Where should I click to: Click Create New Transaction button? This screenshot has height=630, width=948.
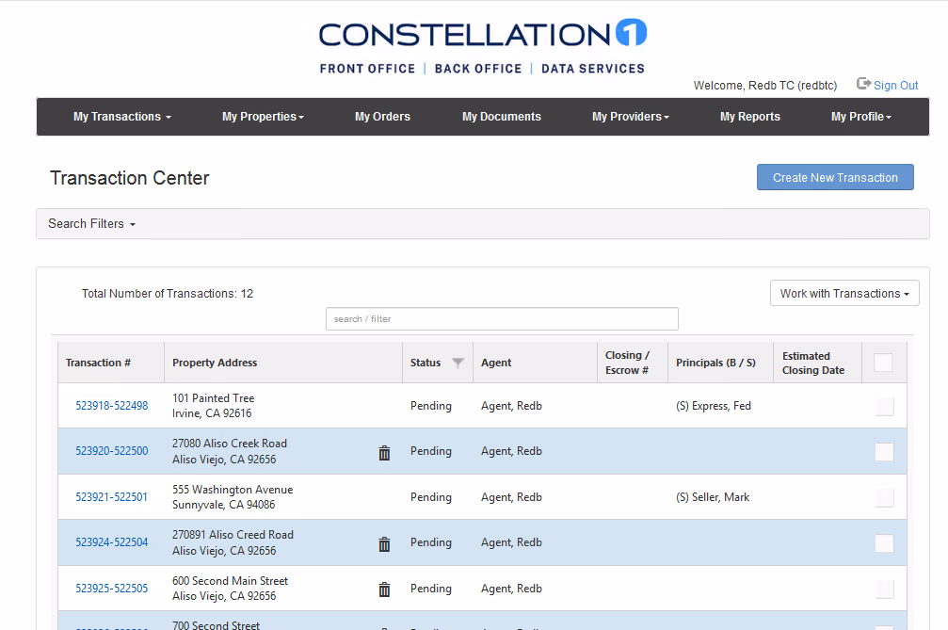point(835,177)
